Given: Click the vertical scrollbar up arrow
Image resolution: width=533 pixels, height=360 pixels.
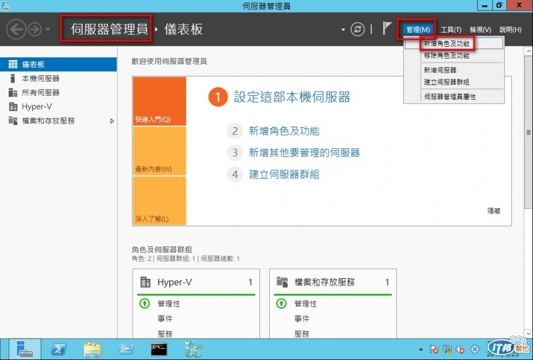Looking at the screenshot, I should click(528, 51).
